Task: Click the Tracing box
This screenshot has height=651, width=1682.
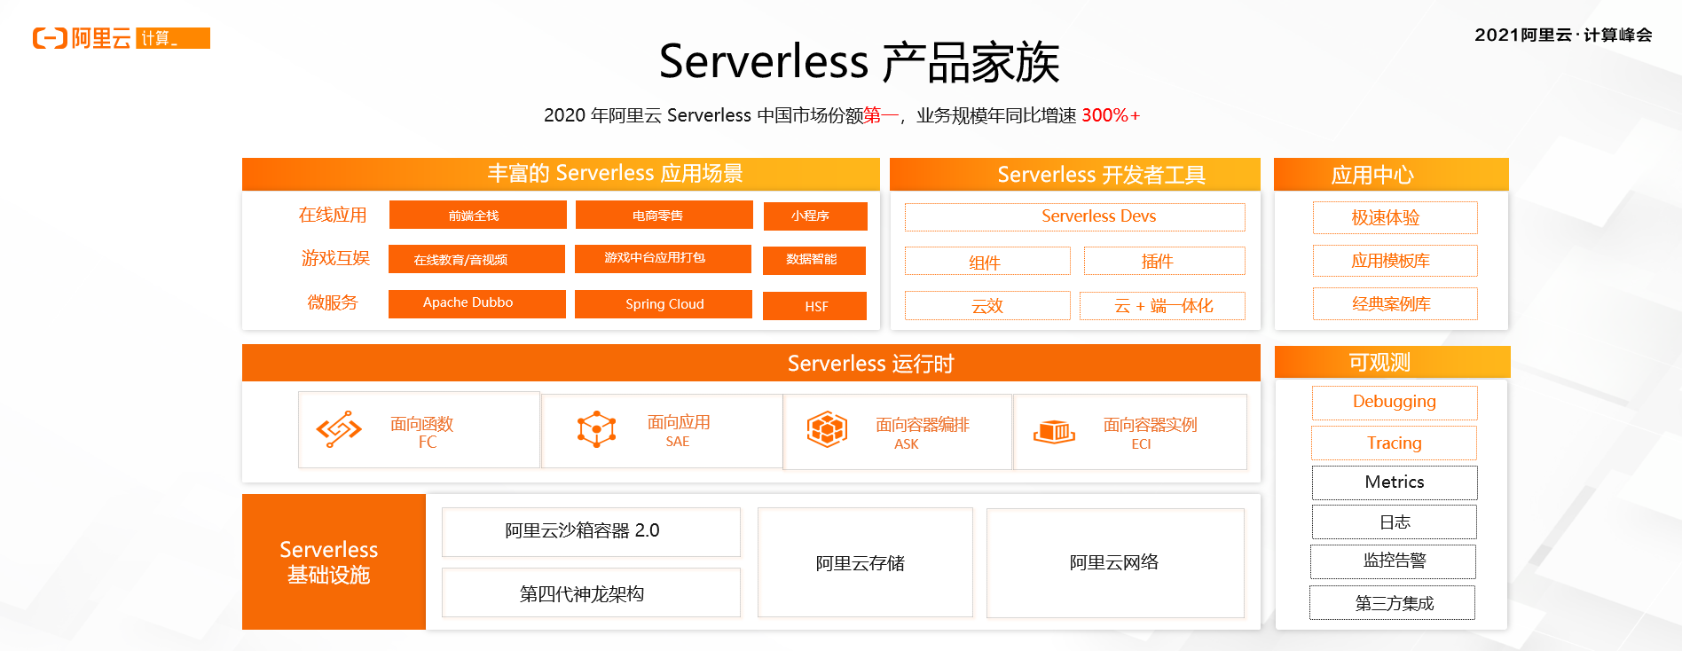Action: 1394,443
